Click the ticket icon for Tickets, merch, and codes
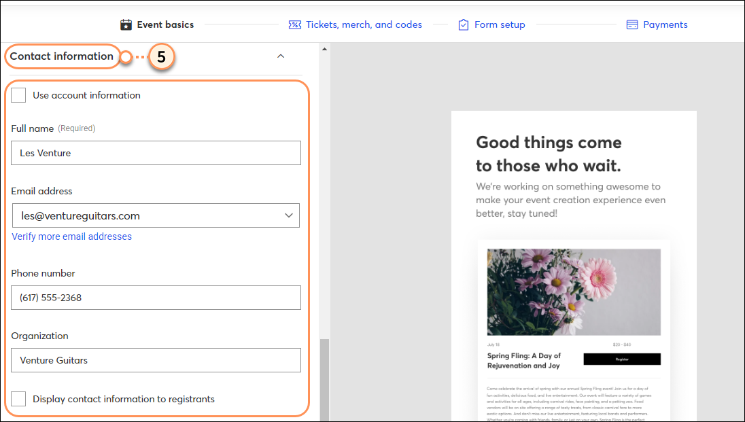The image size is (745, 422). [x=294, y=24]
